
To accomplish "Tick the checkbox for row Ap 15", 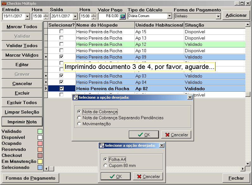I will 61,32.
